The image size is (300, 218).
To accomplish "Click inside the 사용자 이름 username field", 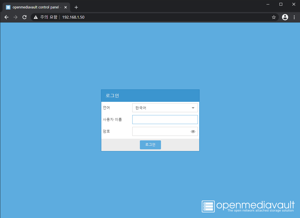I will click(x=165, y=120).
